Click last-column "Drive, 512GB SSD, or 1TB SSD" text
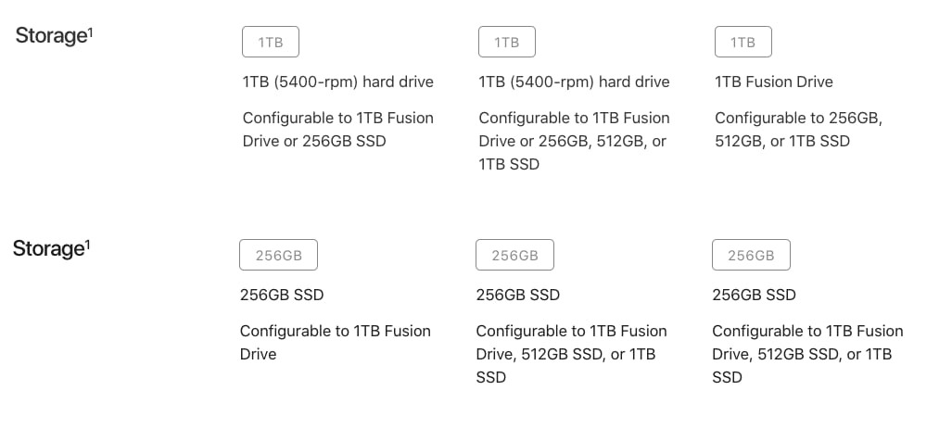The width and height of the screenshot is (952, 441). (x=802, y=366)
